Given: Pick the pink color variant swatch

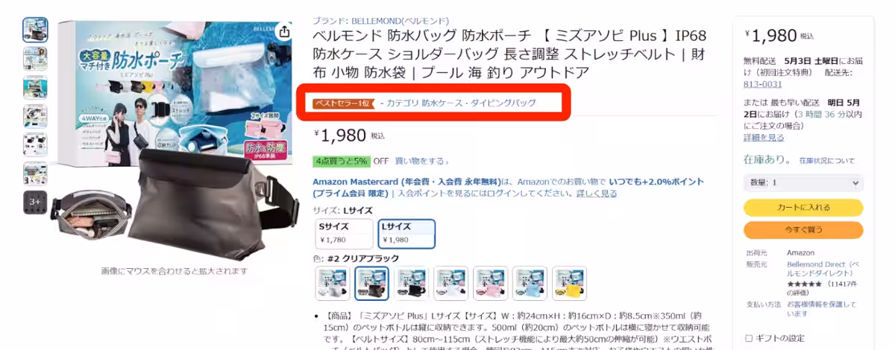Looking at the screenshot, I should point(491,284).
